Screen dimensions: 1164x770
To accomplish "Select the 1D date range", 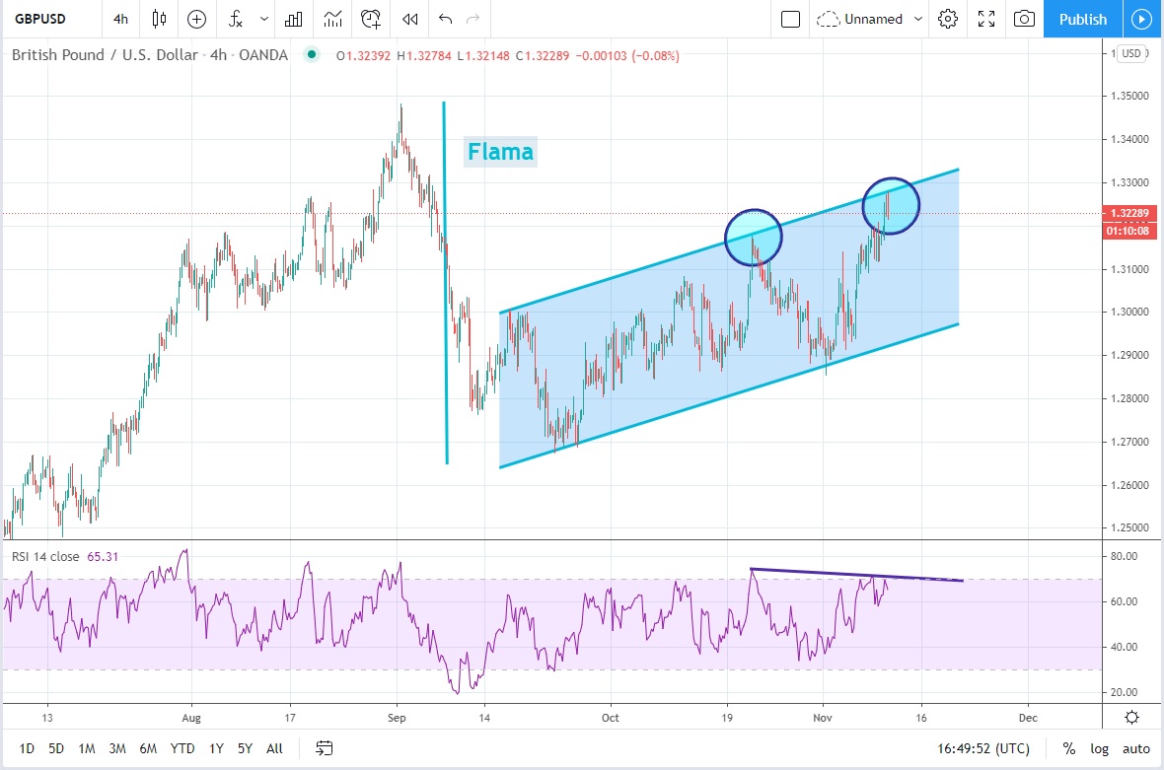I will 27,748.
